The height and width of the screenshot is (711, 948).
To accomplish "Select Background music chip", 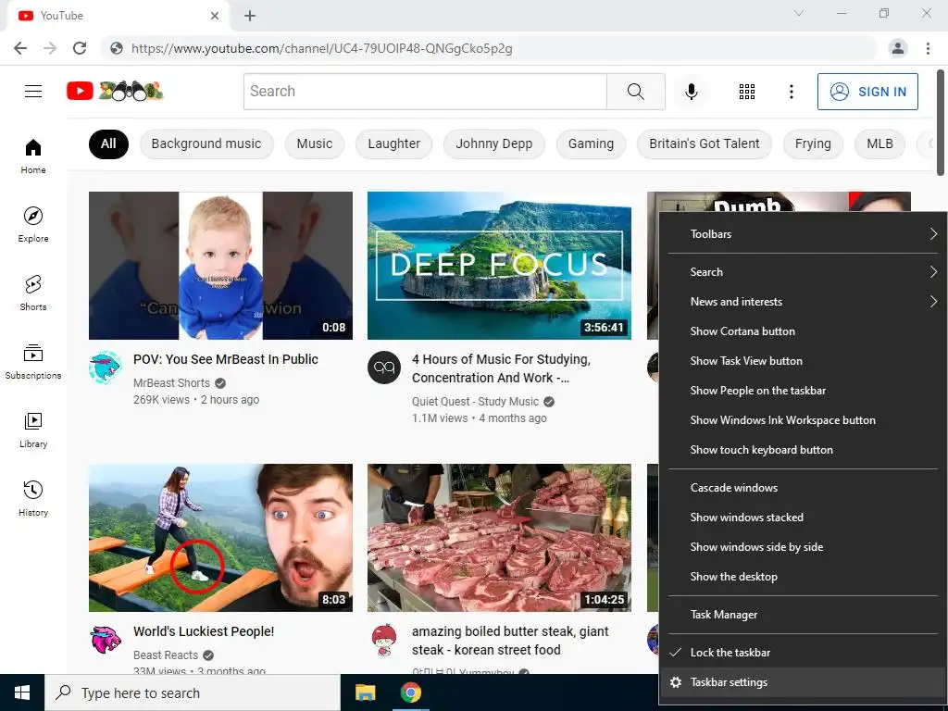I will coord(206,143).
